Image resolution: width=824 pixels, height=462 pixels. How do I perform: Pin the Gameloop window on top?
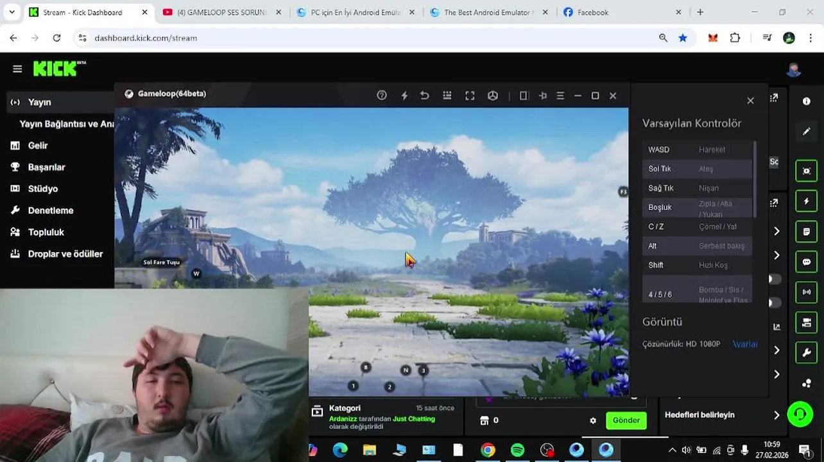pos(543,96)
